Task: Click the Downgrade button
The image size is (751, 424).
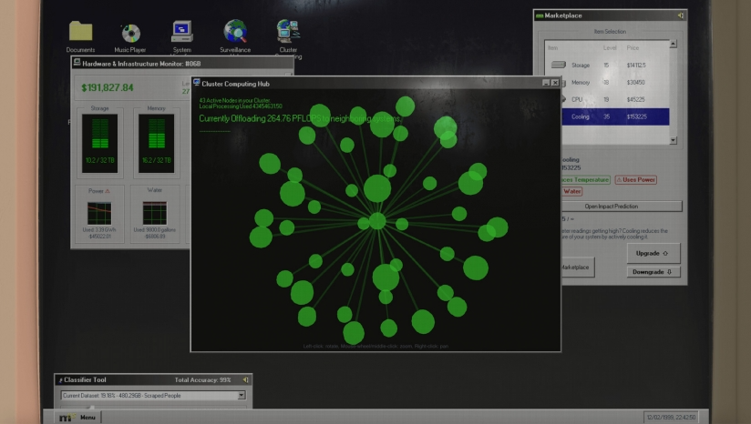Action: tap(653, 272)
